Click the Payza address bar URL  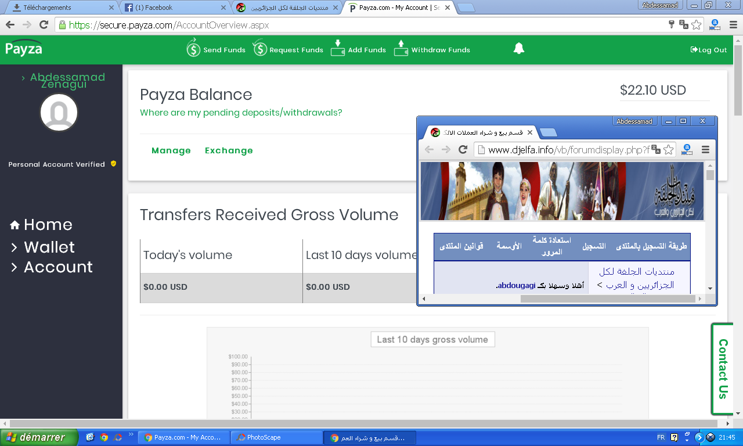pos(169,25)
